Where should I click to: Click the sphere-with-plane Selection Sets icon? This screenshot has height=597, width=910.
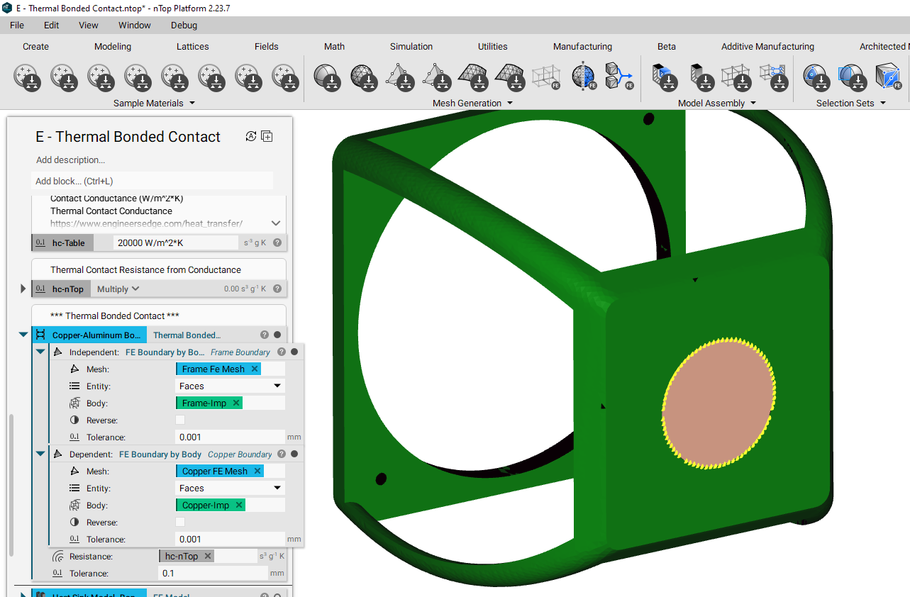[852, 76]
